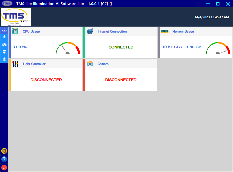The image size is (233, 172).
Task: Open the Camera panel from the sidebar
Action: [x=4, y=44]
